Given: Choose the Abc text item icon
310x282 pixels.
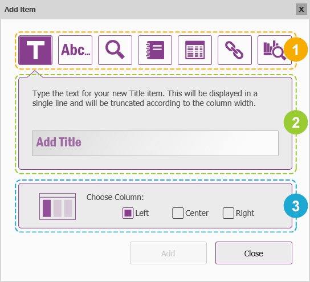Looking at the screenshot, I should [75, 50].
